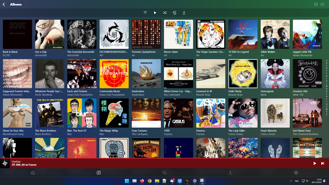The width and height of the screenshot is (329, 185).
Task: Open the taskbar clock and date
Action: (x=317, y=181)
